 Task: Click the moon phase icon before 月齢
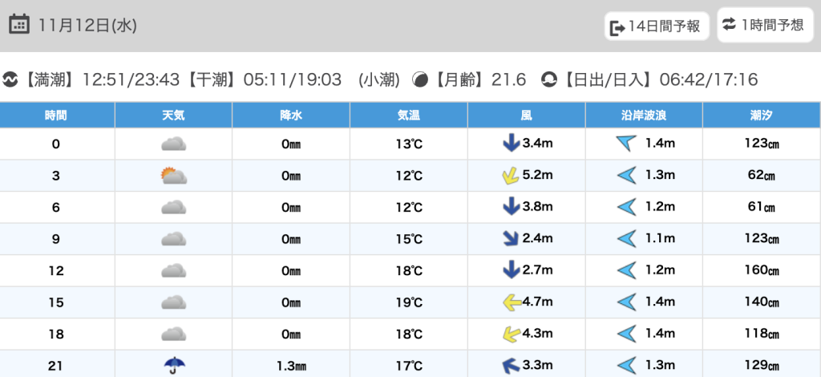pyautogui.click(x=419, y=79)
